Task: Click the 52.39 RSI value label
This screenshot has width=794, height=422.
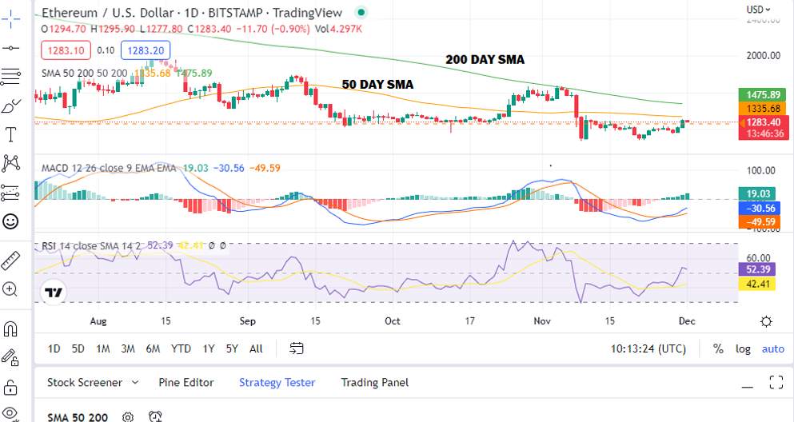Action: pyautogui.click(x=757, y=269)
